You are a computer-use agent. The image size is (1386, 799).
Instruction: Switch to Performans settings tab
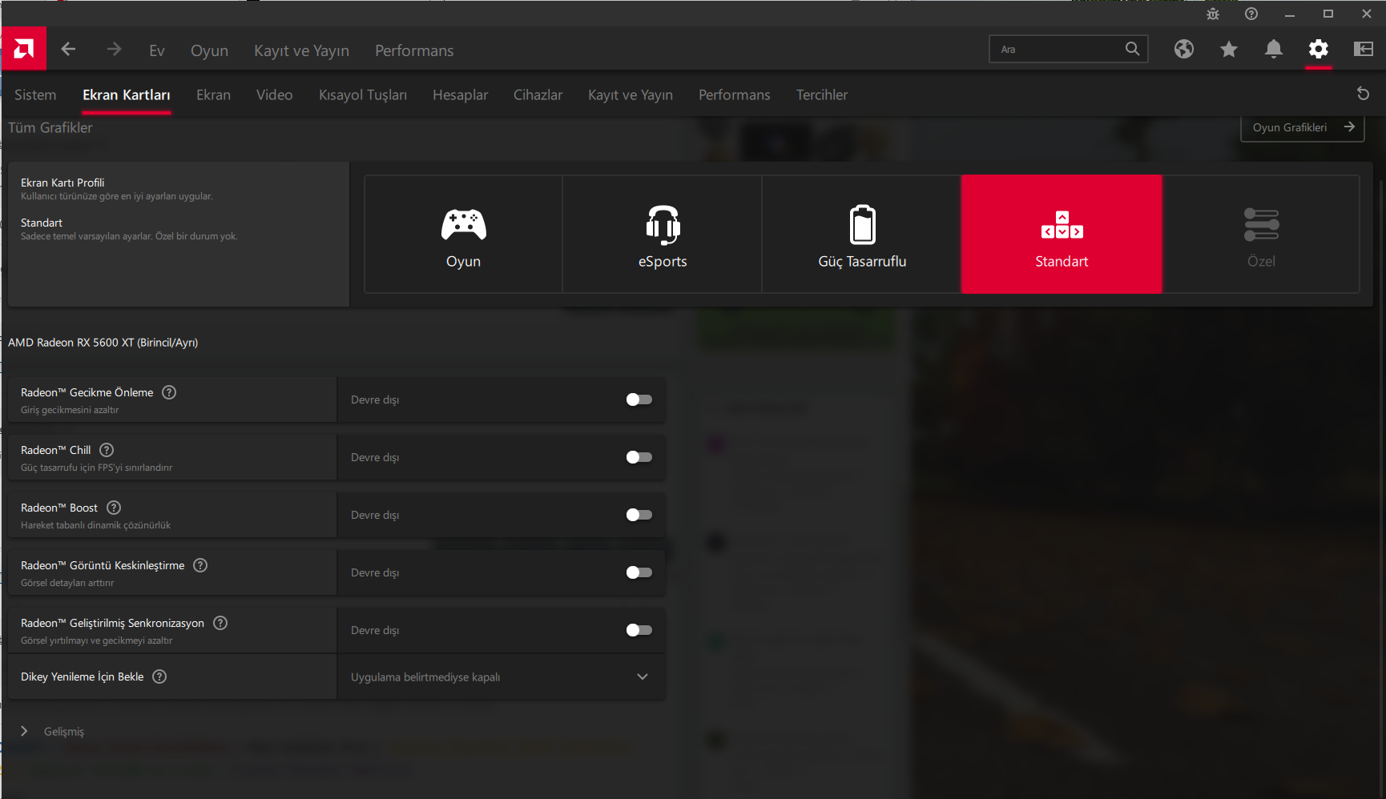pos(734,94)
